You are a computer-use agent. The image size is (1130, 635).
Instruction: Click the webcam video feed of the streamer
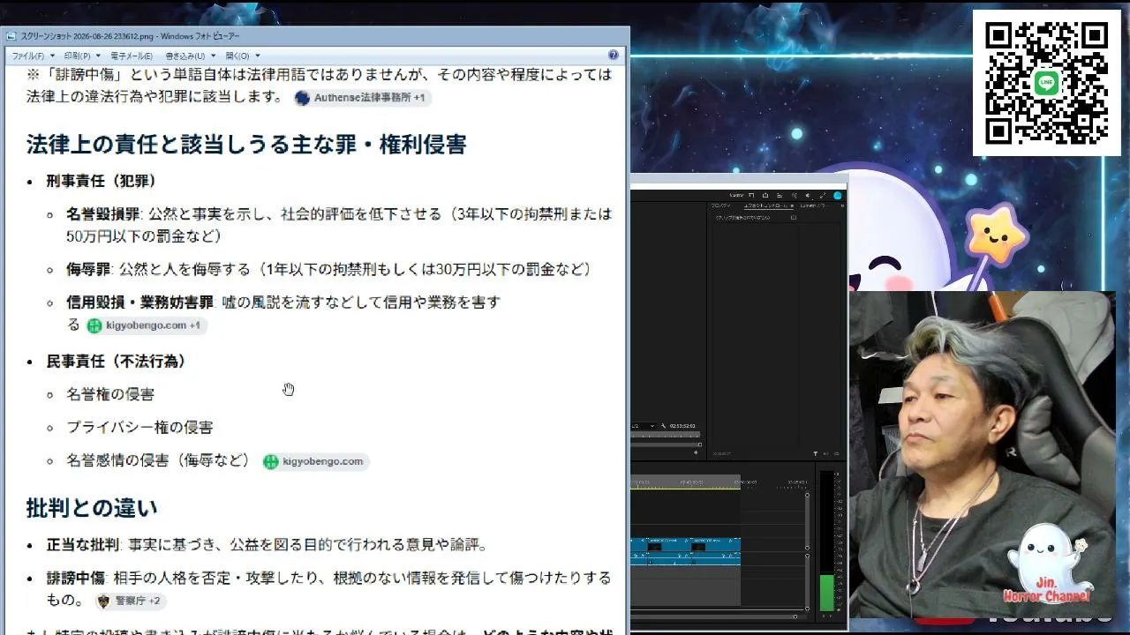click(982, 453)
